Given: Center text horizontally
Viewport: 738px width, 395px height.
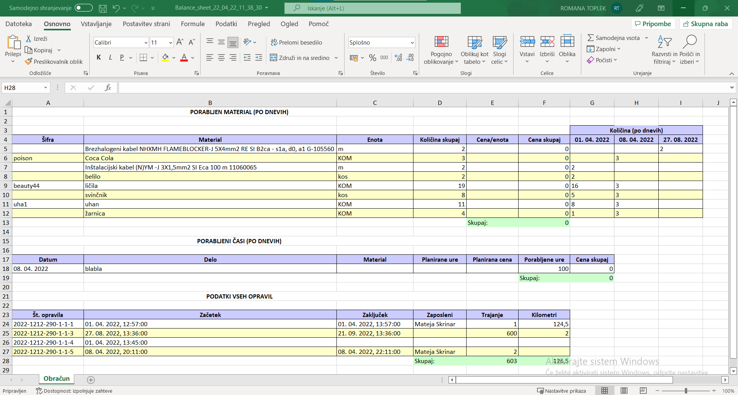Looking at the screenshot, I should pos(221,58).
